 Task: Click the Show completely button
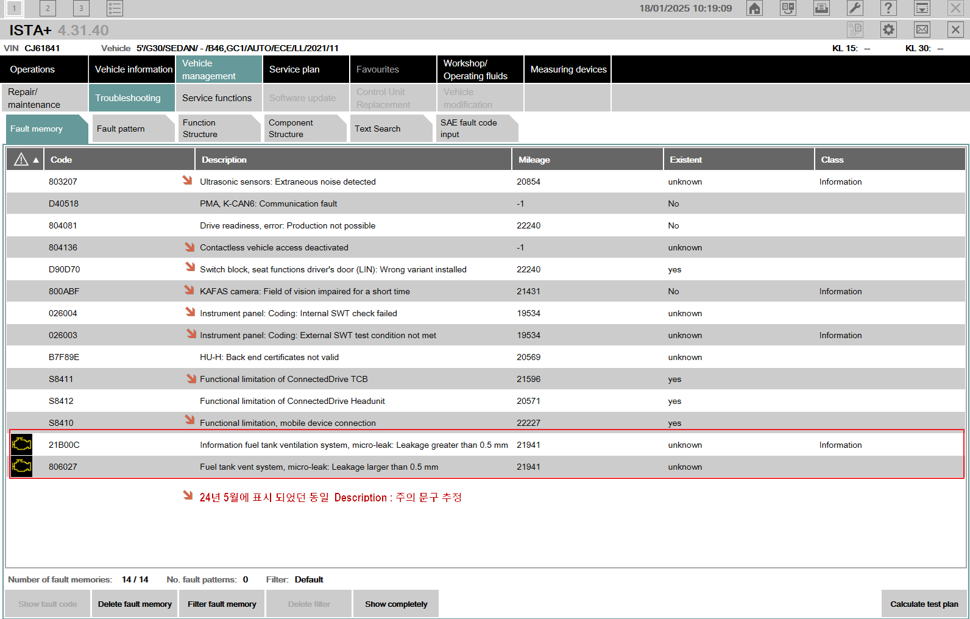pos(396,604)
